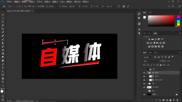Delete layer with trash icon
The width and height of the screenshot is (182, 102).
[x=177, y=100]
